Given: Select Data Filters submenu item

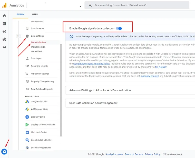Looking at the screenshot, I should 37,51.
